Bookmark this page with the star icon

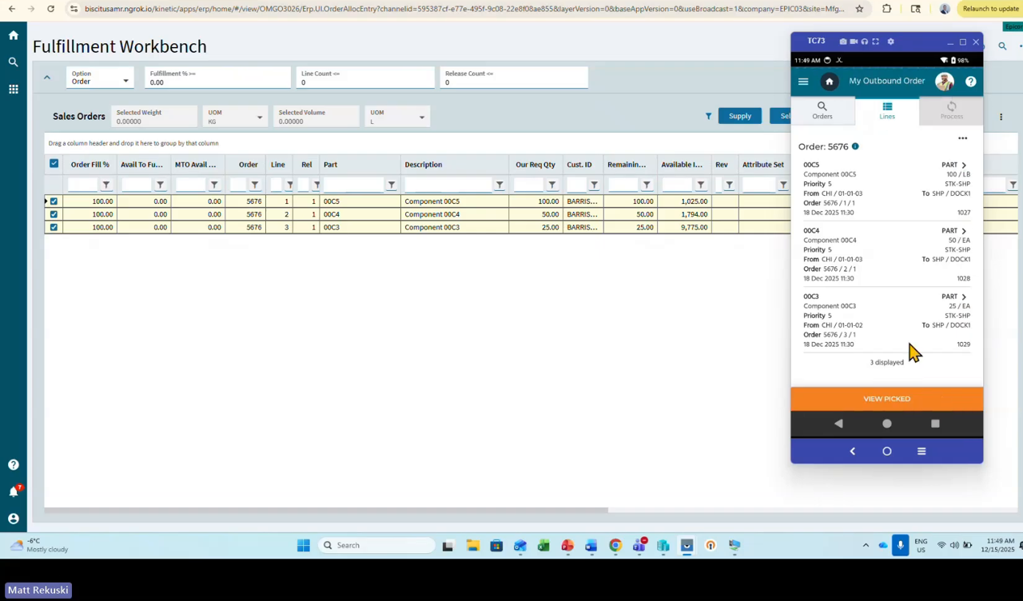point(859,9)
